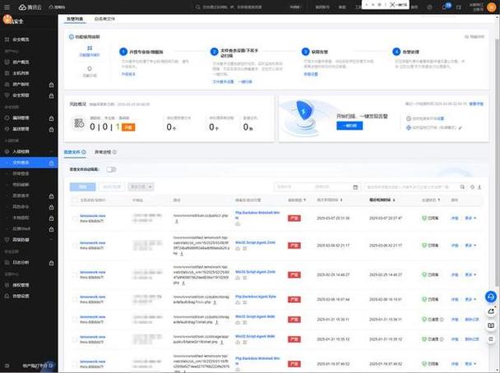Check the select-all checkbox in table header
This screenshot has height=373, width=500.
(x=74, y=200)
